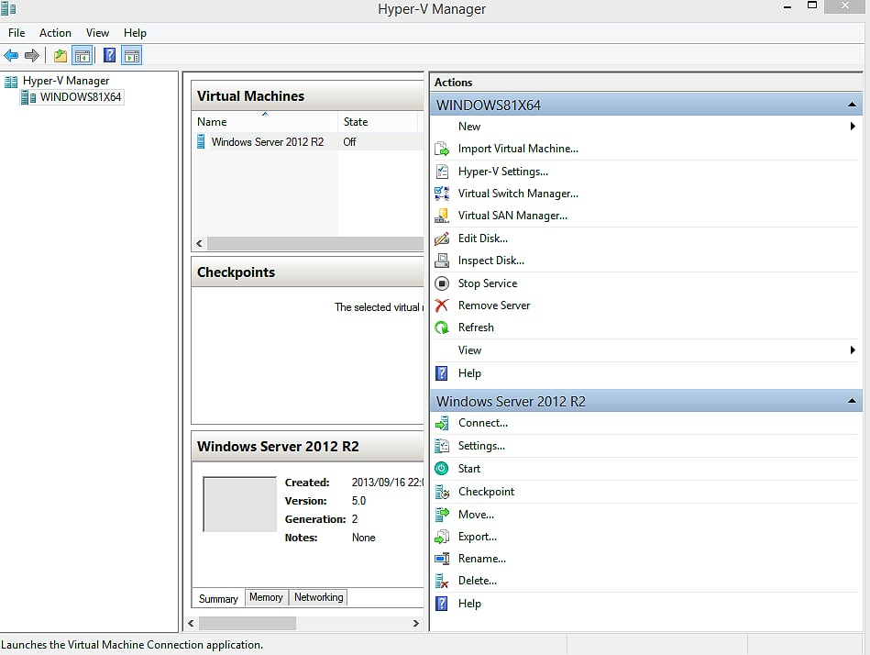Click the bottom scrollbar's right arrow
Image resolution: width=870 pixels, height=655 pixels.
click(416, 624)
